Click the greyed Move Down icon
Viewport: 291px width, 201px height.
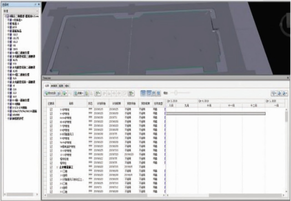click(x=109, y=93)
